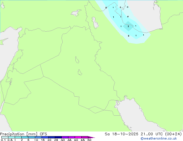Screen dimensions: 183x141
Task: Click the '5' legend scale label
Action: coord(28,140)
